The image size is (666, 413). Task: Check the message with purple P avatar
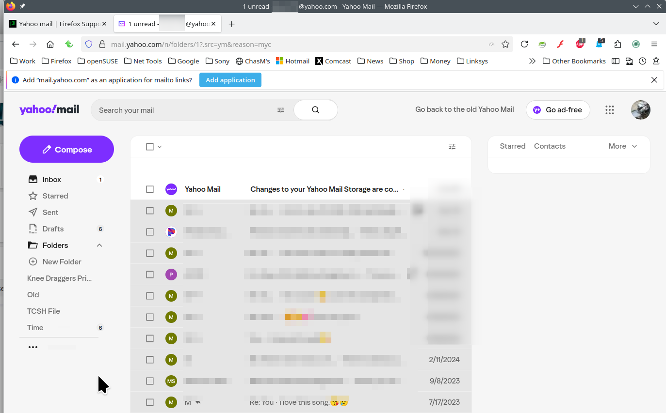(x=150, y=275)
